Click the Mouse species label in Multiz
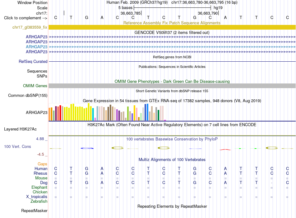The height and width of the screenshot is (218, 296). point(41,178)
